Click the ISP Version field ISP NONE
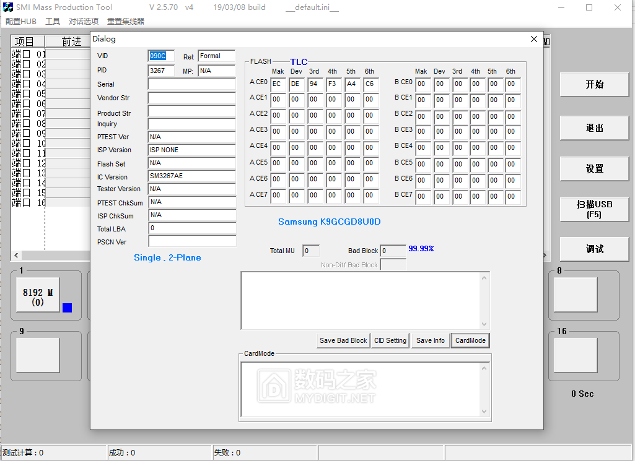This screenshot has height=461, width=635. pyautogui.click(x=191, y=150)
